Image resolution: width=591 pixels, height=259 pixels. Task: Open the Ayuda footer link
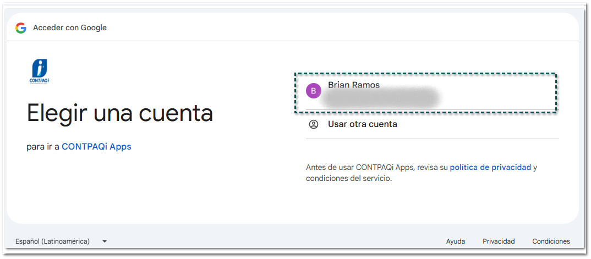pos(455,241)
